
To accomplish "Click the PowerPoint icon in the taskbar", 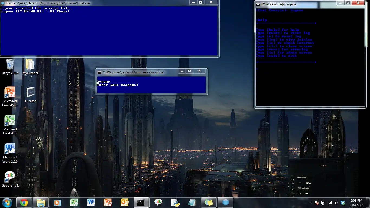I will 108,203.
